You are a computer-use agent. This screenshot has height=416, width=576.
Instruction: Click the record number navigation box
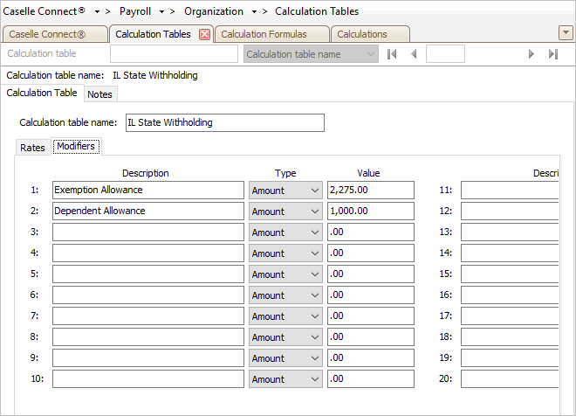(x=445, y=54)
